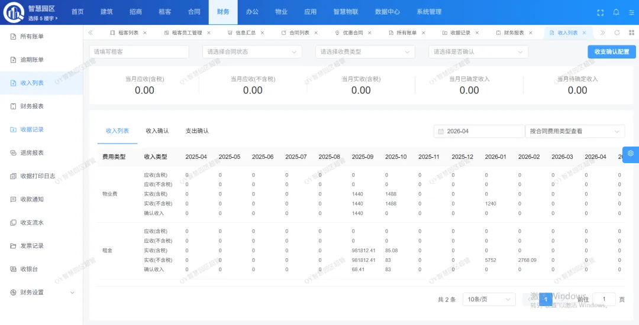Open 数据中心 in top navigation
The width and height of the screenshot is (639, 325).
click(388, 12)
